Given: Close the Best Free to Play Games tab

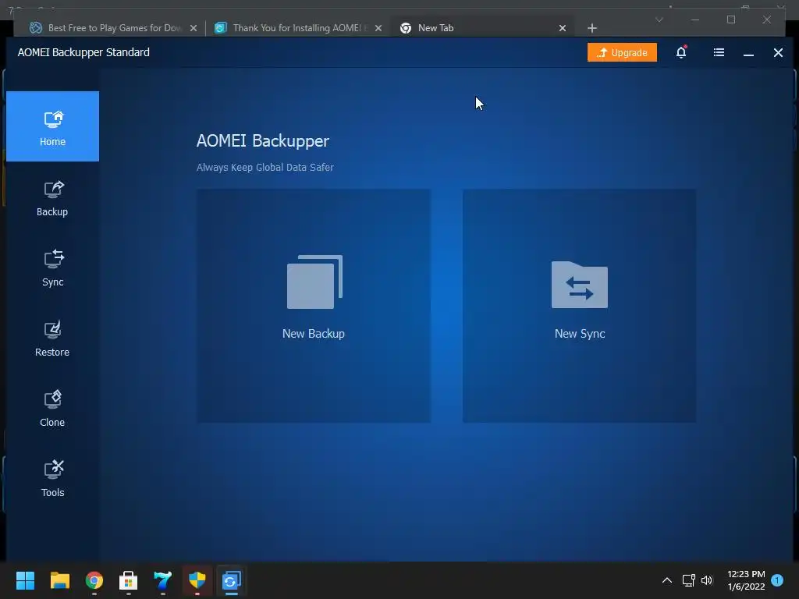Looking at the screenshot, I should coord(194,28).
